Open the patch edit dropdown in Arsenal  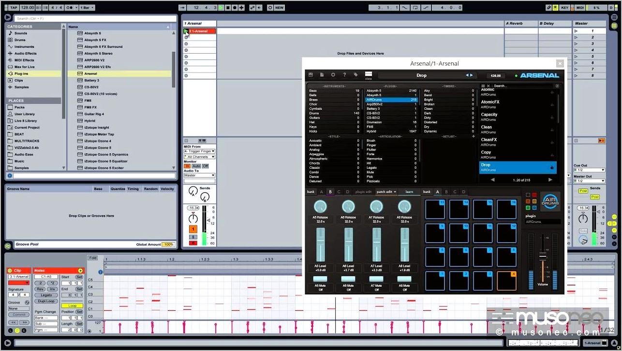pos(386,192)
